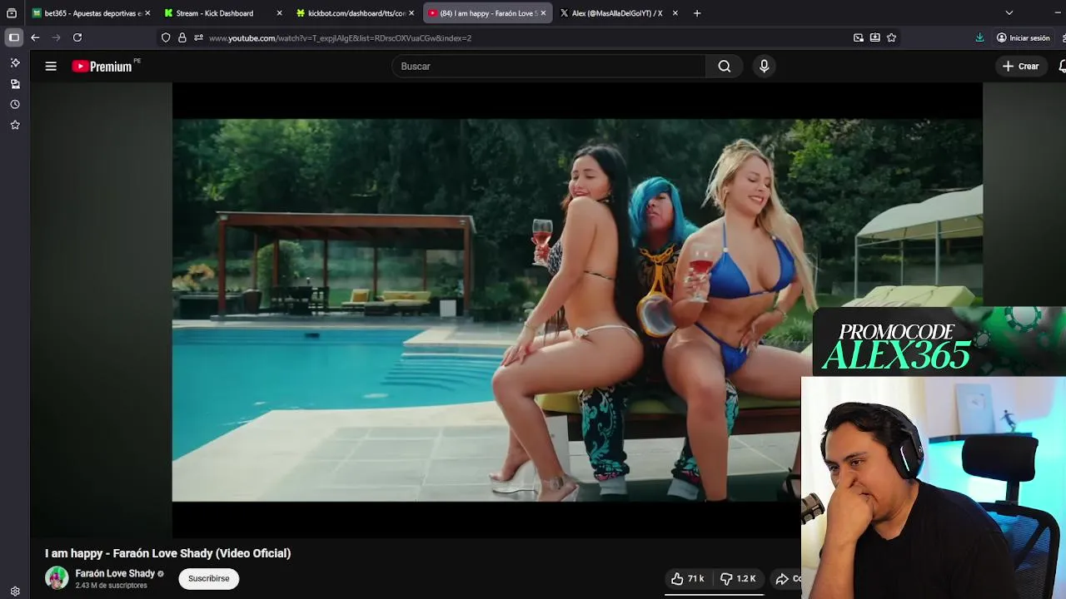View site security padlock info

[182, 37]
